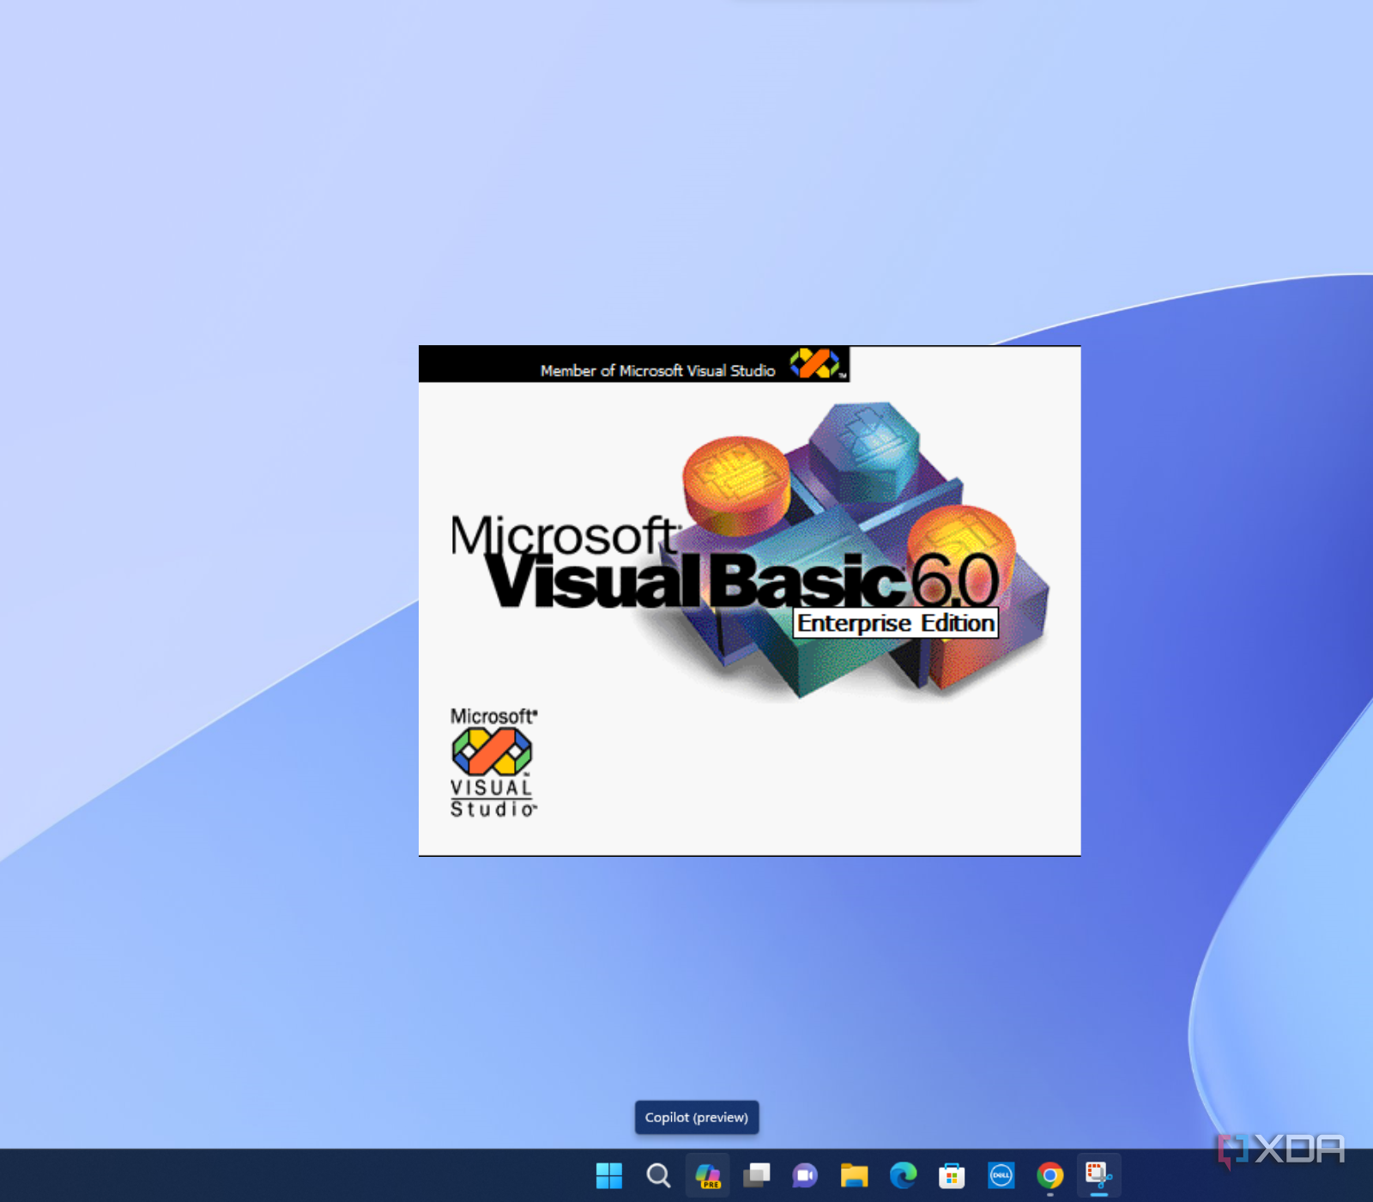Open Microsoft Store from the taskbar

click(x=952, y=1175)
